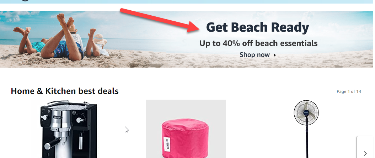Open the black pedestal fan deal
Viewport: 375px width, 158px height.
tap(306, 129)
